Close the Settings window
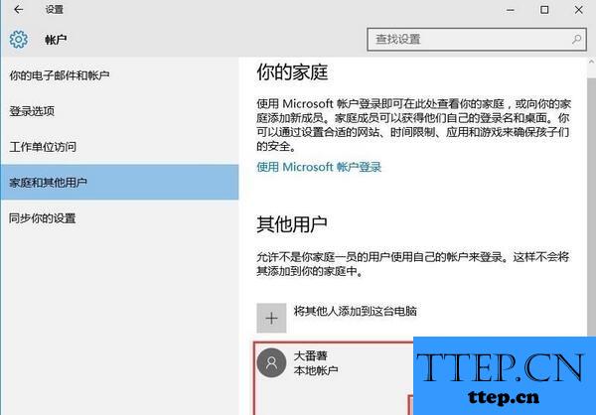The image size is (596, 415). tap(578, 10)
